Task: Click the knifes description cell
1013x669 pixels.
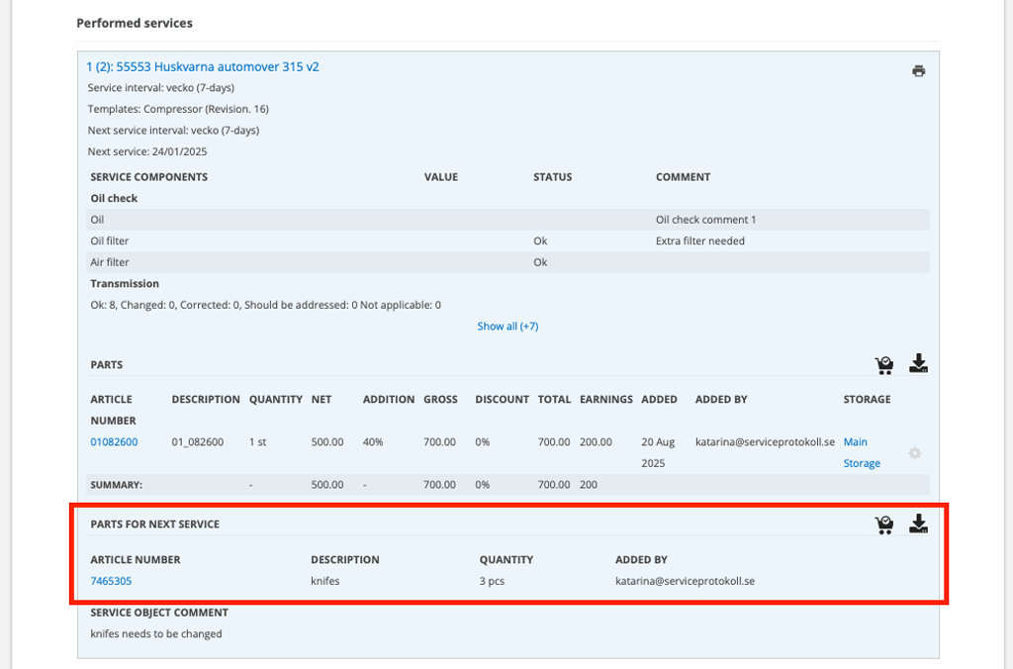Action: 324,581
